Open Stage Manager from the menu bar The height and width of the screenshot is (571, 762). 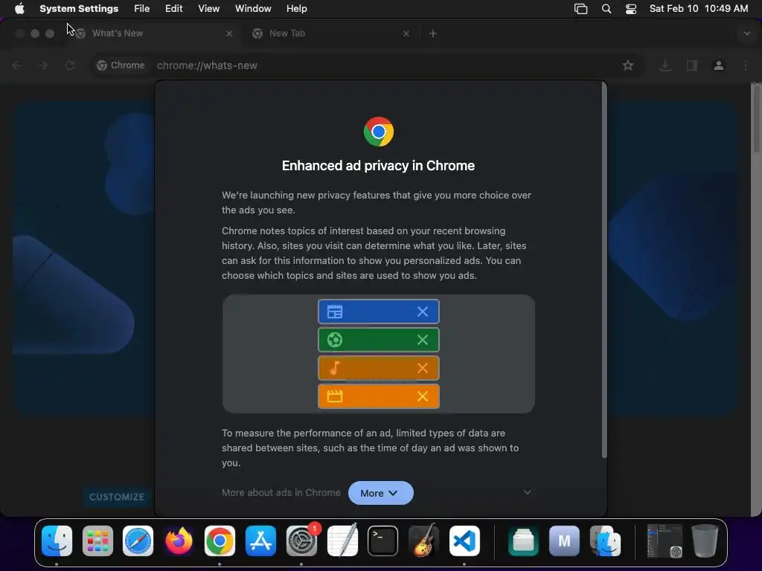click(x=580, y=9)
